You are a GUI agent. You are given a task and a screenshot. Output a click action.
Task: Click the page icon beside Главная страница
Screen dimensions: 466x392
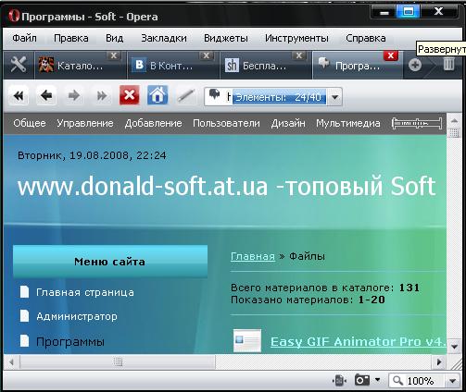tap(24, 291)
